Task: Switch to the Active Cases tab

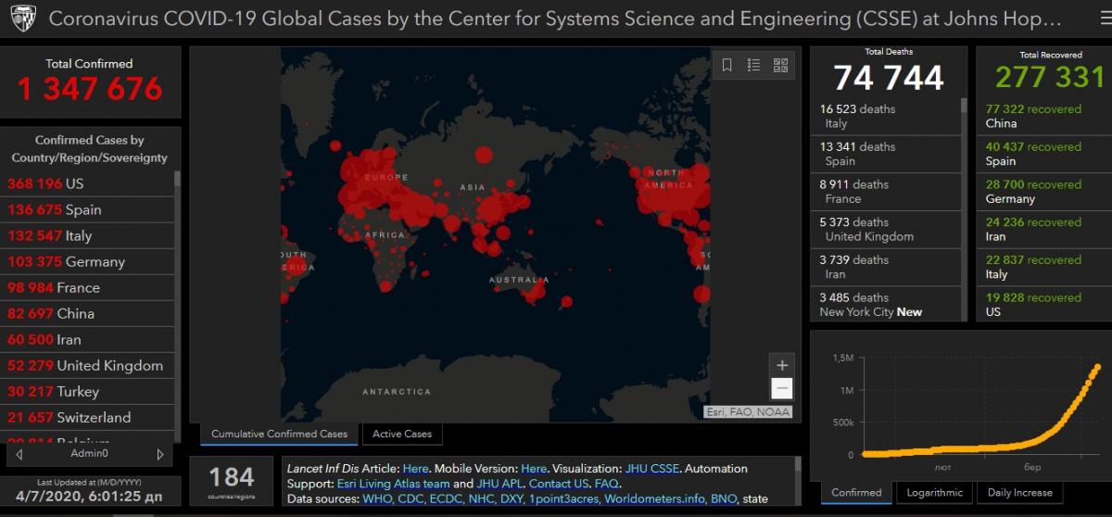Action: point(402,434)
